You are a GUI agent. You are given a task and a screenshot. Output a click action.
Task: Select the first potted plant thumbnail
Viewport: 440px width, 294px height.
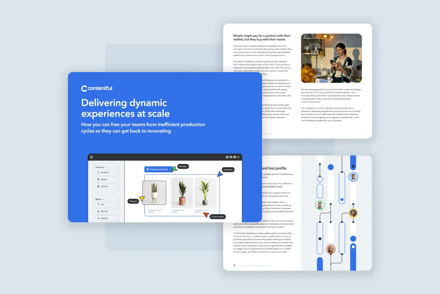click(x=155, y=192)
